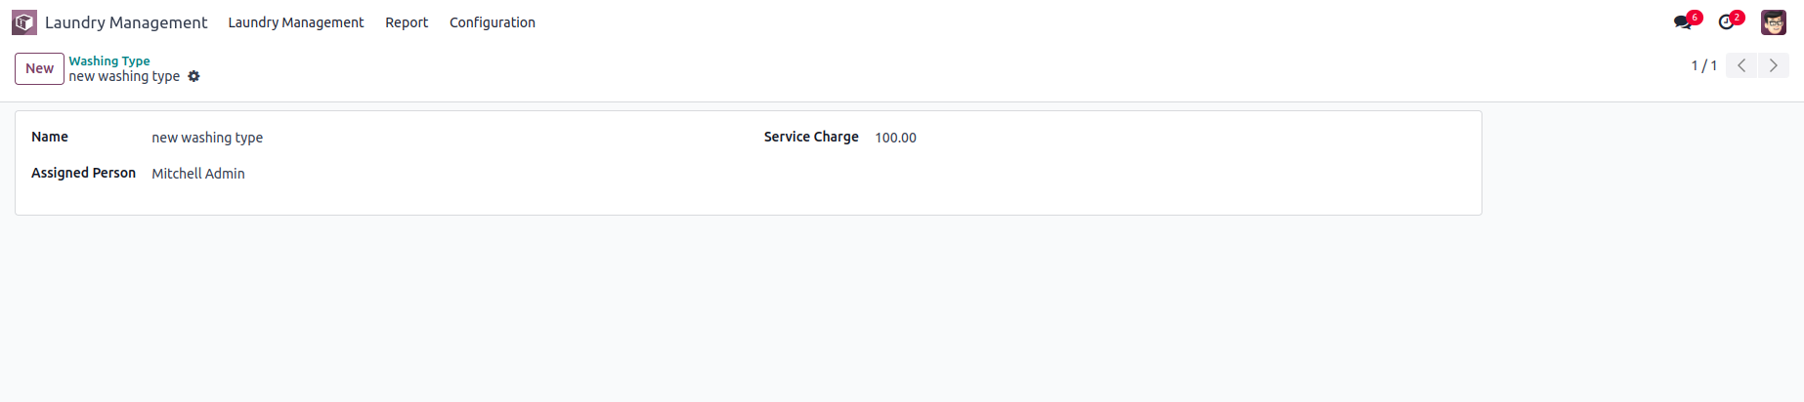Open the Assigned Person Mitchell Admin field
This screenshot has height=402, width=1804.
[198, 174]
